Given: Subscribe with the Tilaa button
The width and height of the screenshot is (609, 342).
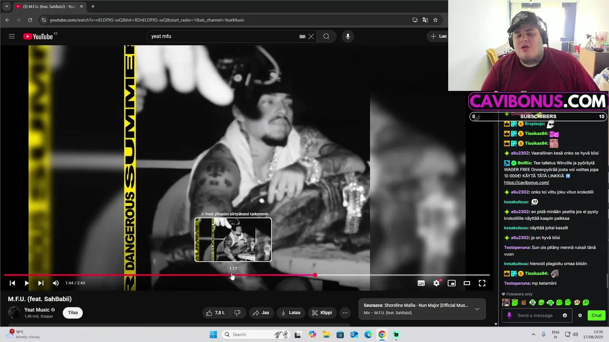Looking at the screenshot, I should tap(73, 313).
